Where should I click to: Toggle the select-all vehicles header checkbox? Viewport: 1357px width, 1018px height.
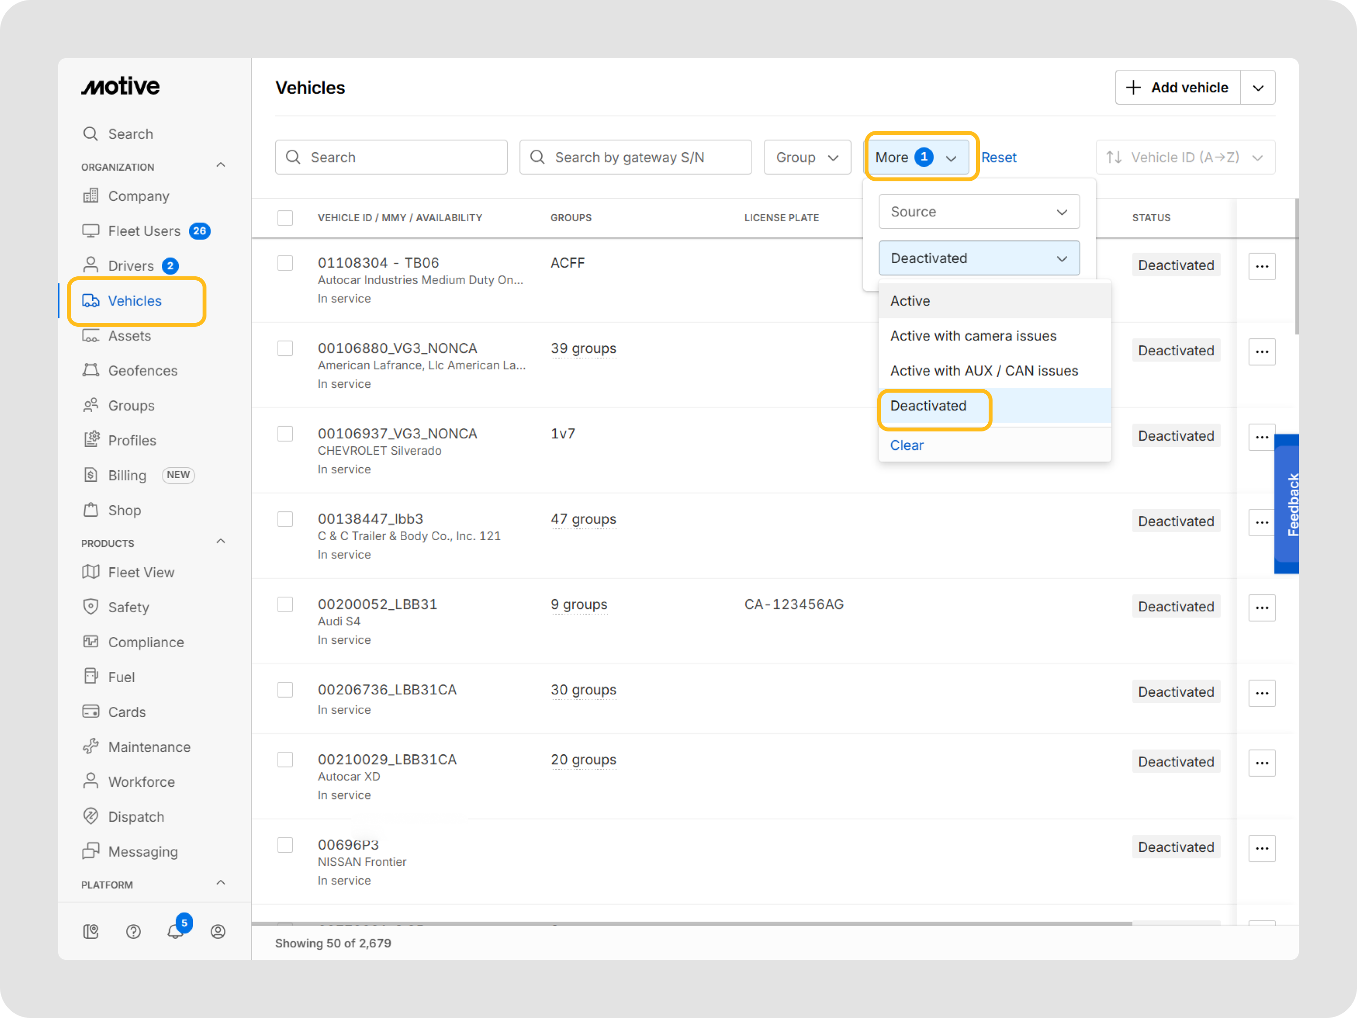pos(285,218)
